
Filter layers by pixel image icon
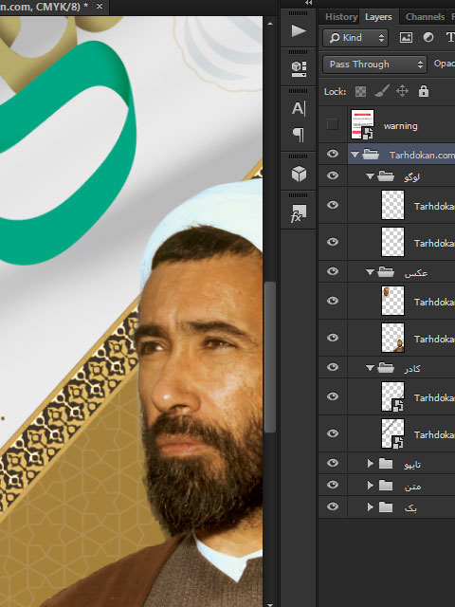[406, 38]
